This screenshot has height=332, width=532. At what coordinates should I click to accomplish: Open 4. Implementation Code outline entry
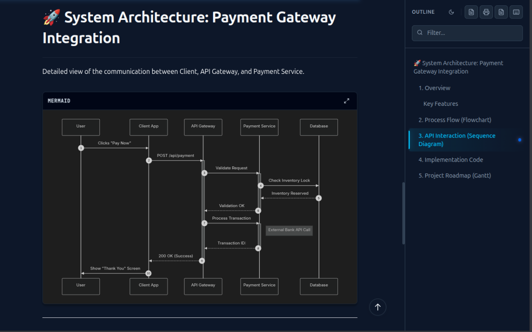pos(450,160)
